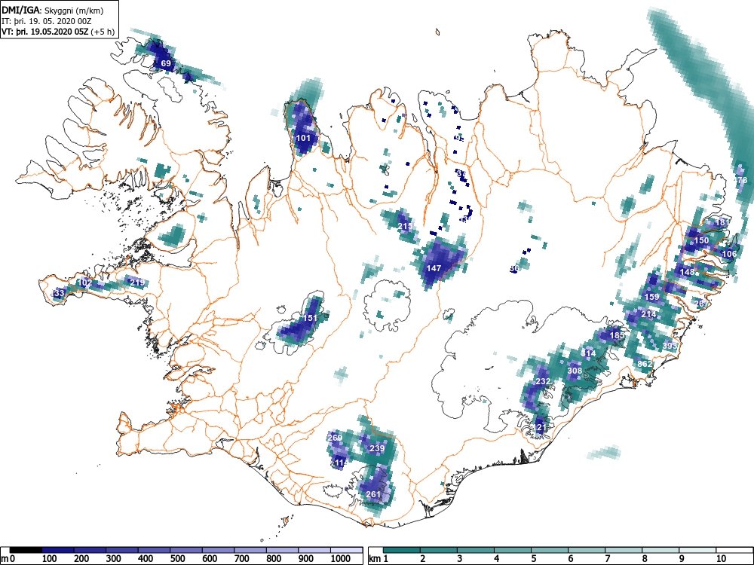Click the visibility value 185 on map
The width and height of the screenshot is (754, 565).
(617, 335)
